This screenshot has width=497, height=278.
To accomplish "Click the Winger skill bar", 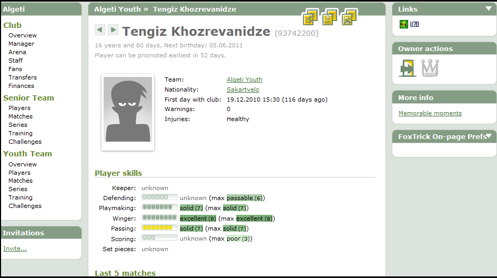I will (159, 217).
